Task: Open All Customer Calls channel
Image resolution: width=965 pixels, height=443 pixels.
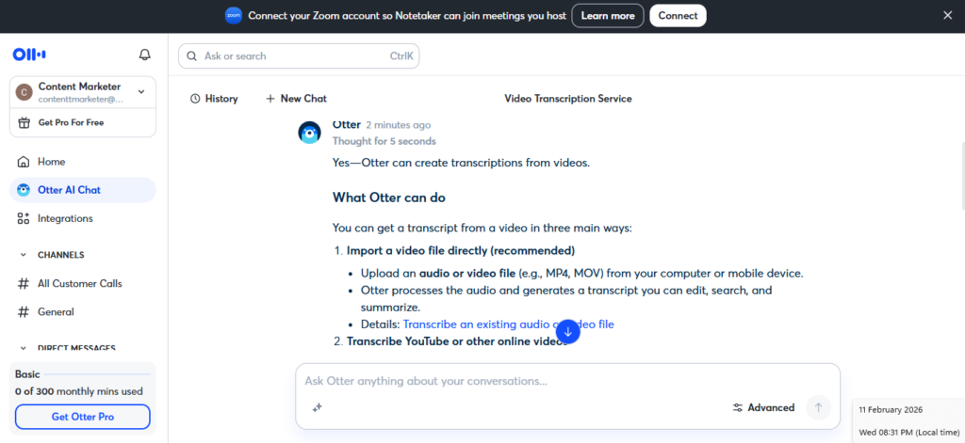Action: coord(83,284)
